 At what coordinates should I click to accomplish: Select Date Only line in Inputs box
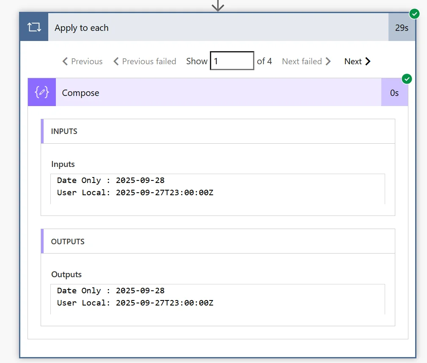(110, 180)
